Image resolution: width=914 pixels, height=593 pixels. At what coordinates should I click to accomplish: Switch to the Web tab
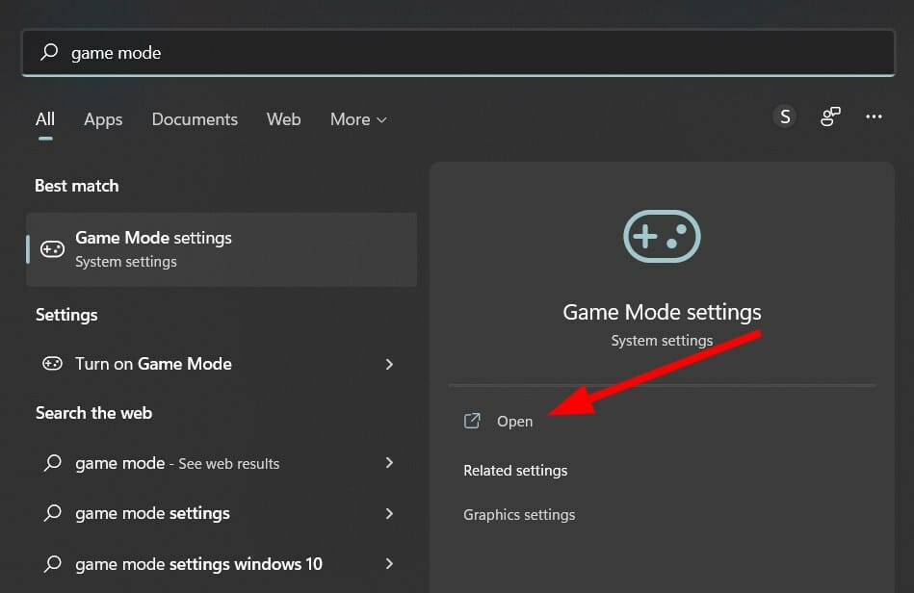(x=283, y=119)
